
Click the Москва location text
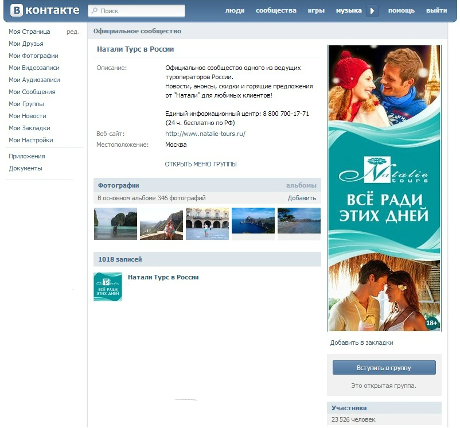click(x=176, y=145)
